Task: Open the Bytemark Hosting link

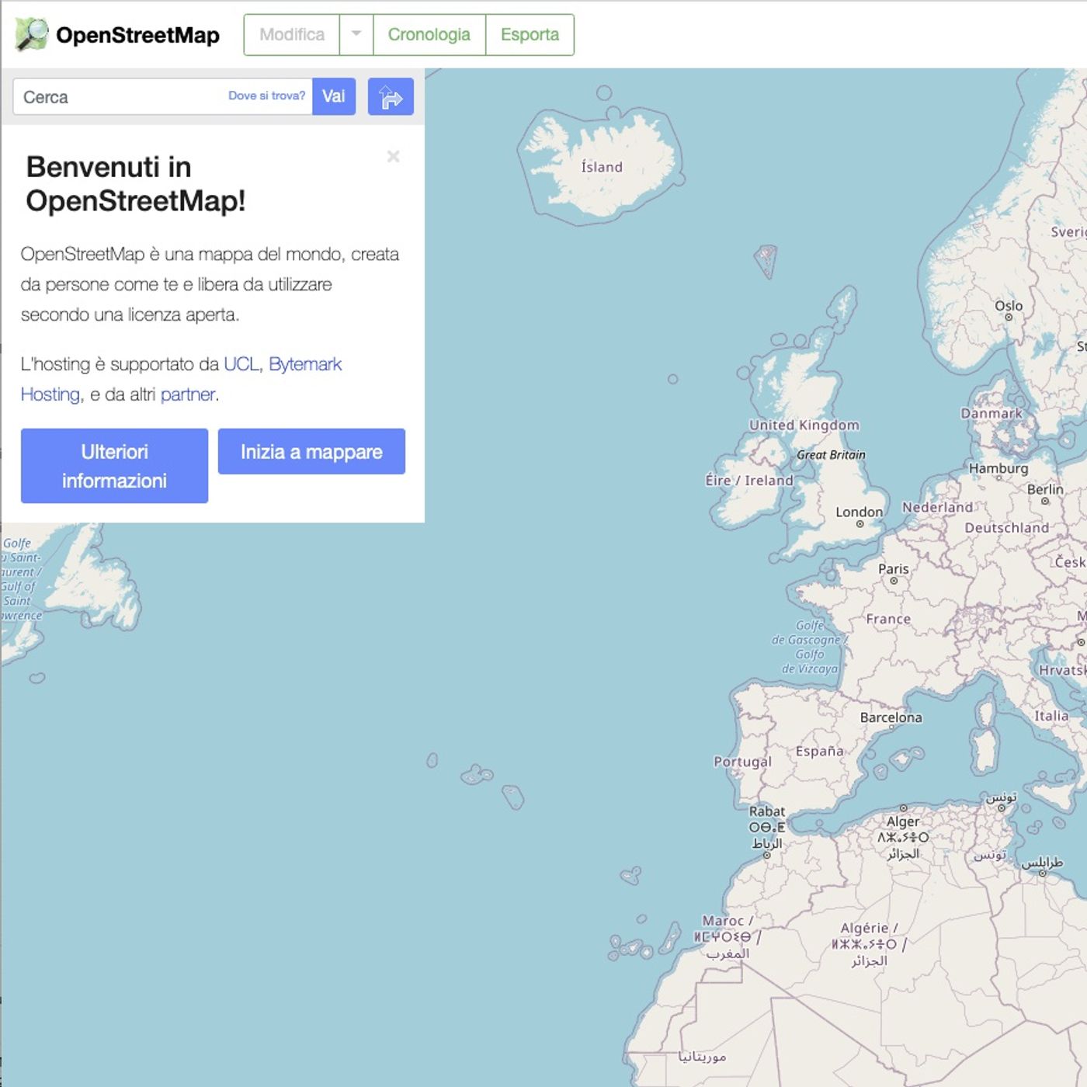Action: click(x=182, y=379)
